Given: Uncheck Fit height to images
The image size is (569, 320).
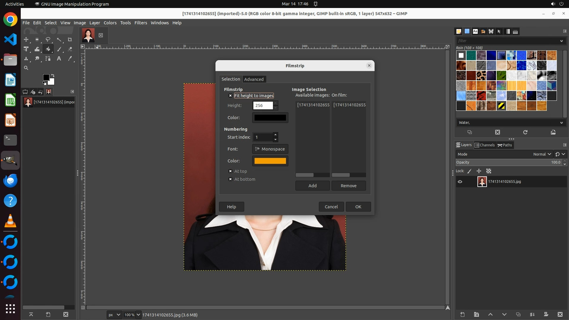Looking at the screenshot, I should (230, 96).
